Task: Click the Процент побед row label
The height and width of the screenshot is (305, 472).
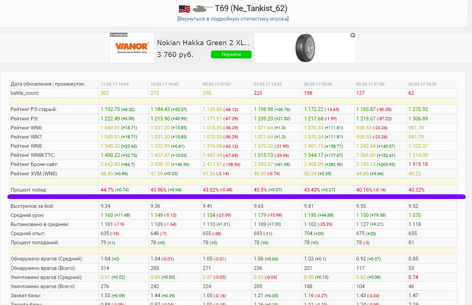Action: (x=29, y=190)
